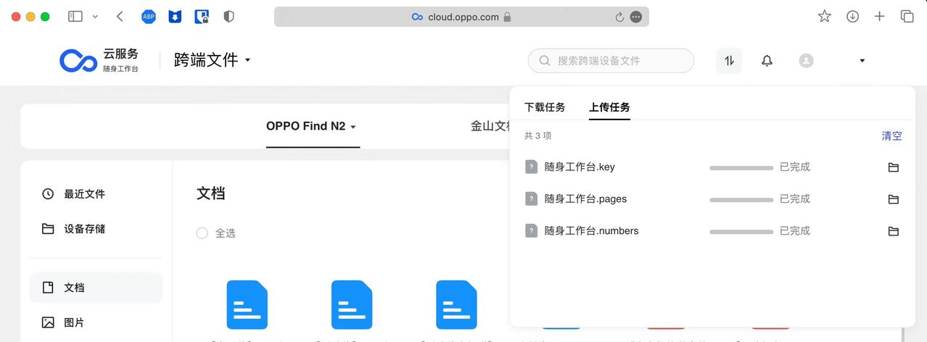Expand the account dropdown arrow
Screen dimensions: 927x342
[862, 61]
